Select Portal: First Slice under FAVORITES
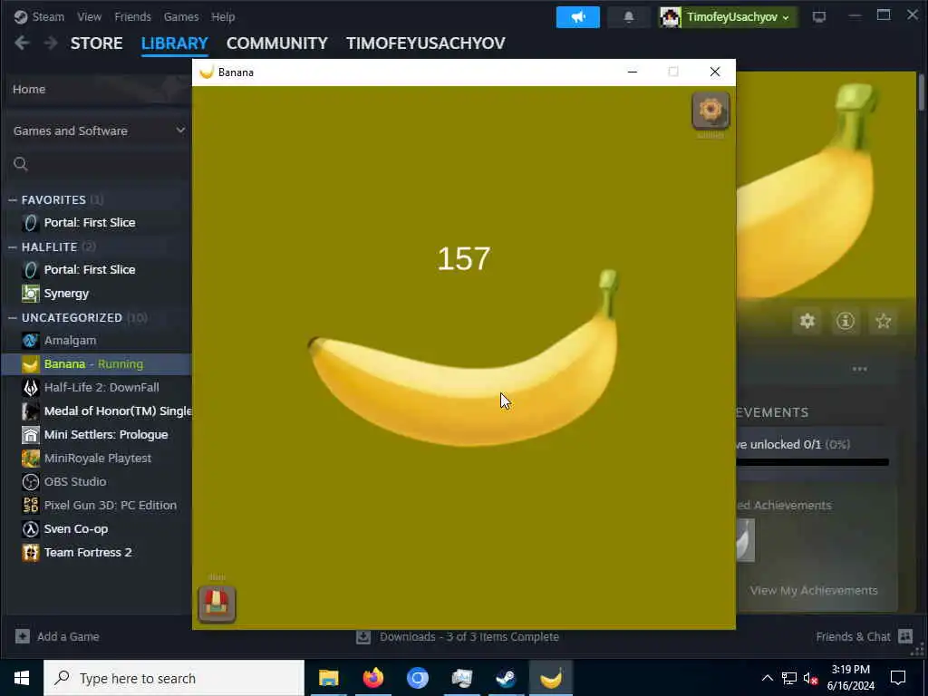 point(90,223)
